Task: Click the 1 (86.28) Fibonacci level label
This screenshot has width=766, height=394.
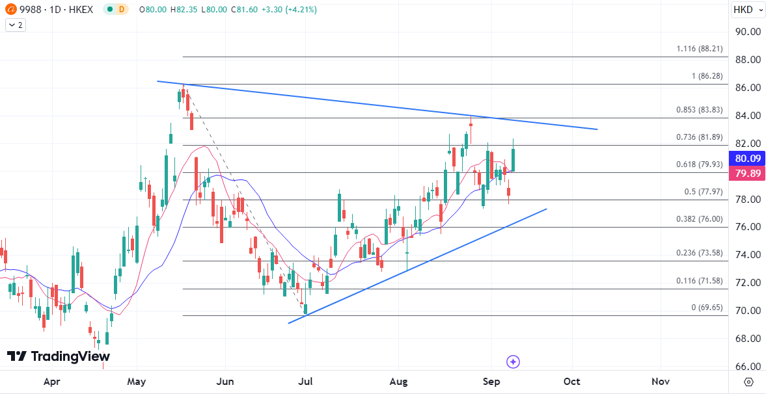Action: (707, 76)
